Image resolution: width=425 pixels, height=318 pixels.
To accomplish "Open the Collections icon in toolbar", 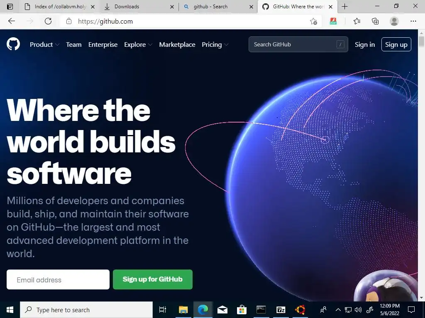I will click(x=375, y=21).
